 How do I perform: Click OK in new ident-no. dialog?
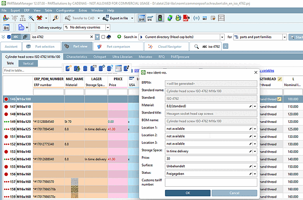pos(187,193)
